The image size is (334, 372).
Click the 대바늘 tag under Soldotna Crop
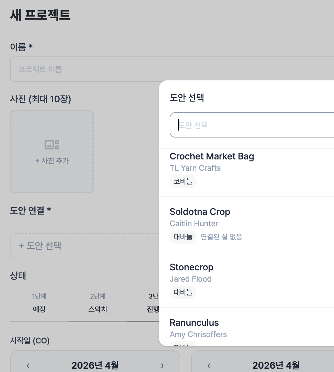(x=183, y=237)
